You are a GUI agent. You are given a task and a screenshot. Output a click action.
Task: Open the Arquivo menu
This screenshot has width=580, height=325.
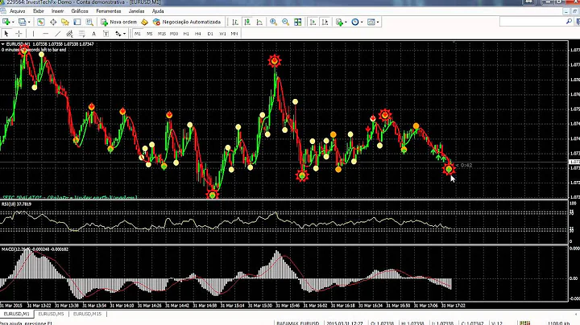(x=17, y=11)
